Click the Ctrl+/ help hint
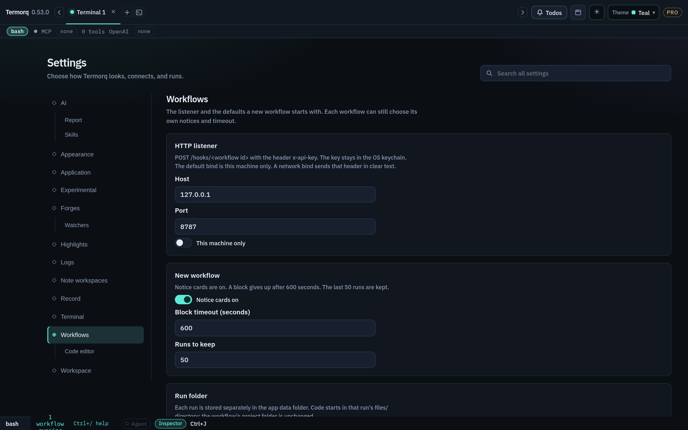This screenshot has width=688, height=430. 91,423
